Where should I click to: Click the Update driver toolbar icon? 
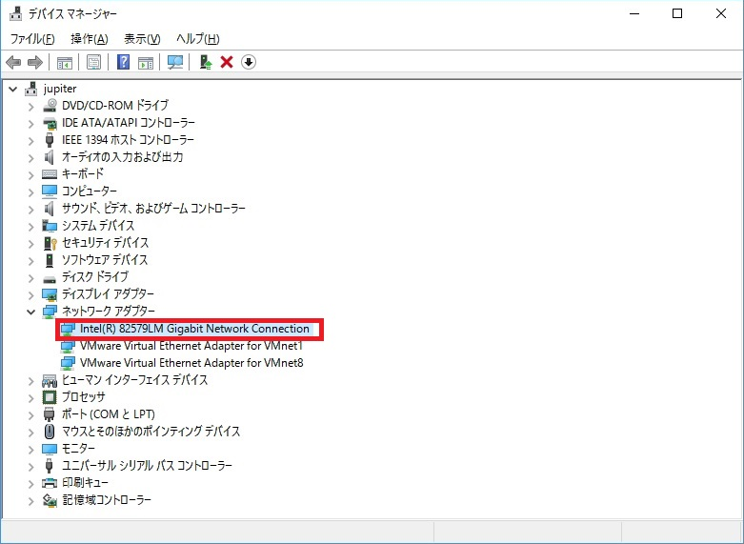click(x=206, y=62)
